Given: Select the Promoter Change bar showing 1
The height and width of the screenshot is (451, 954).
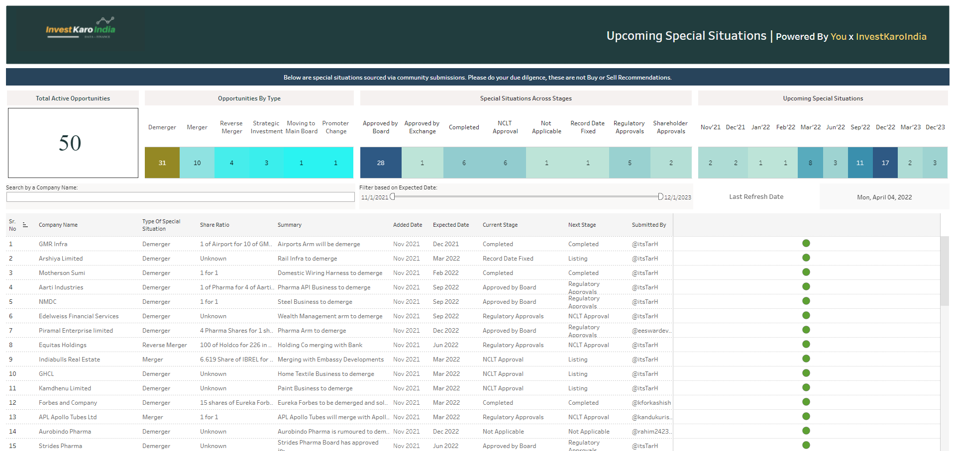Looking at the screenshot, I should [336, 163].
